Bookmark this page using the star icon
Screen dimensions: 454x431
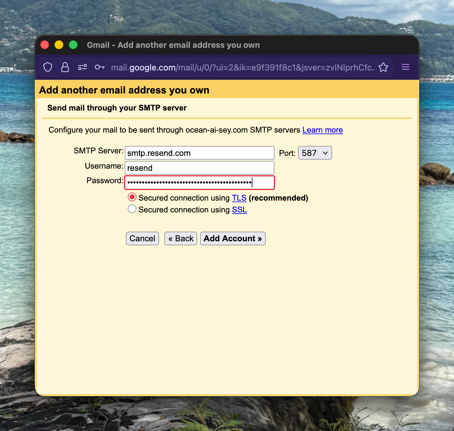(384, 67)
